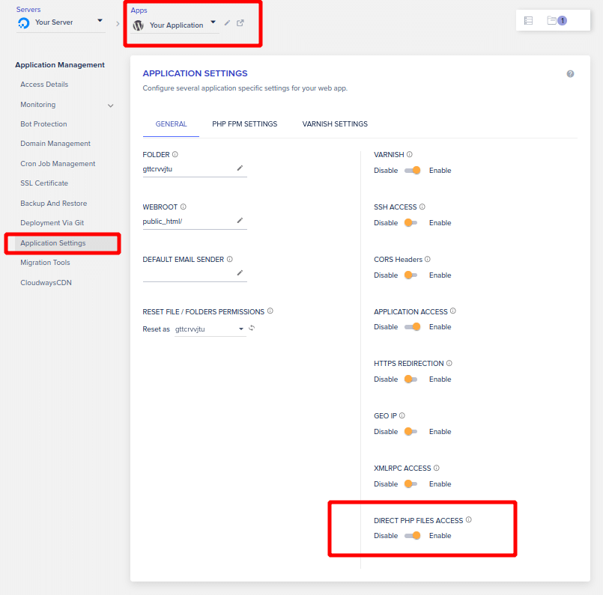Toggle the HTTPS REDIRECTION slider switch
The image size is (603, 595).
point(410,379)
